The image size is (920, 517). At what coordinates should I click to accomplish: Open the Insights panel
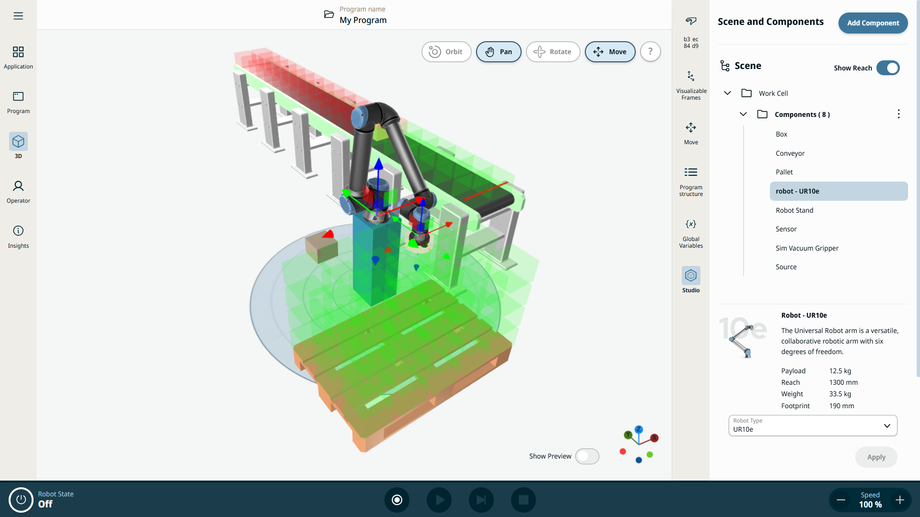pos(18,236)
